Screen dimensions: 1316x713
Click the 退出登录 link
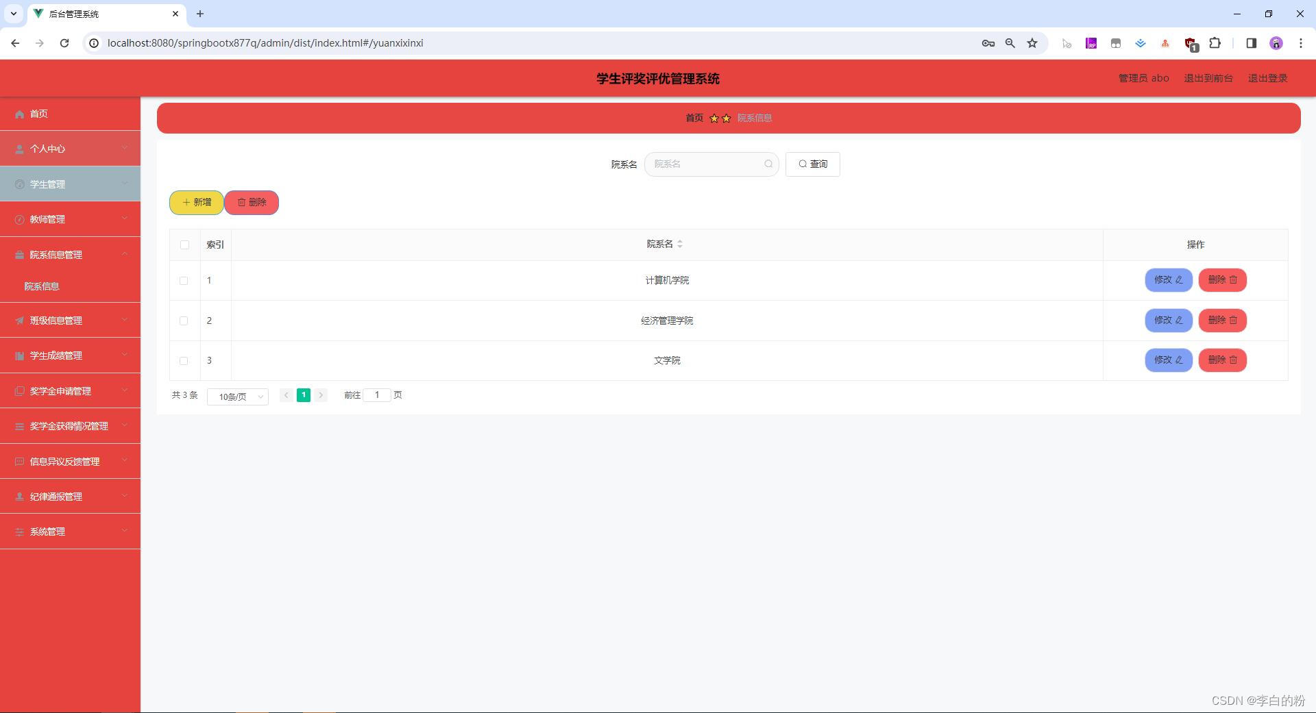tap(1268, 78)
